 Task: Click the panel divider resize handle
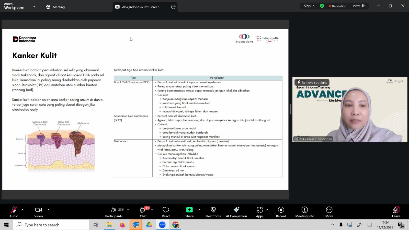click(x=291, y=109)
